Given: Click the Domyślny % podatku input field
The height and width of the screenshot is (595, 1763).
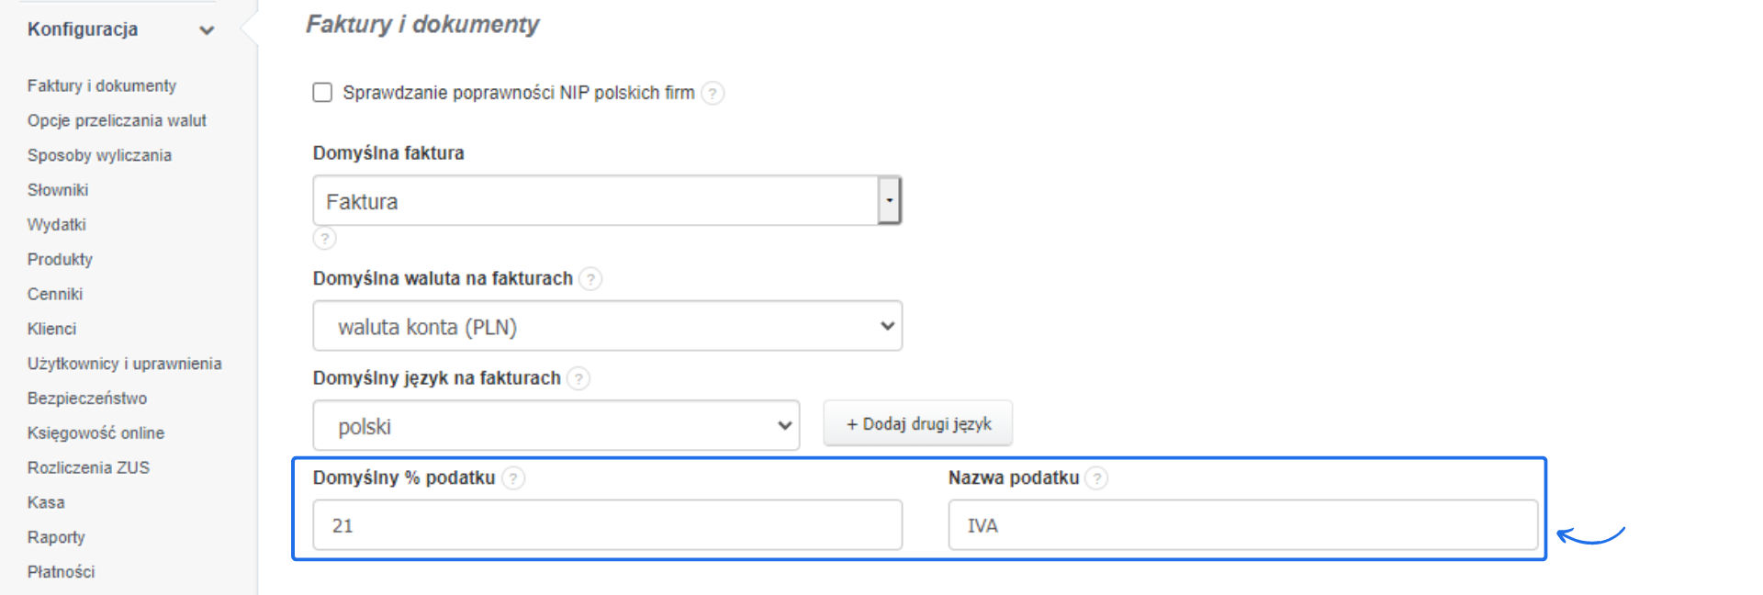Looking at the screenshot, I should click(607, 525).
